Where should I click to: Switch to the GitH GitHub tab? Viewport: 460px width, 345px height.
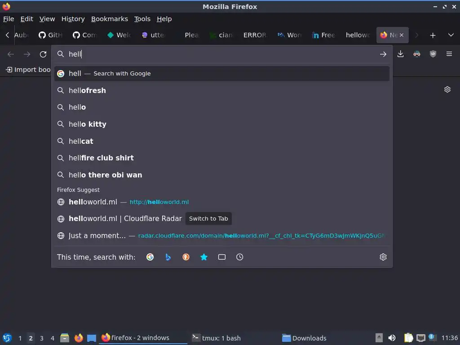[51, 35]
